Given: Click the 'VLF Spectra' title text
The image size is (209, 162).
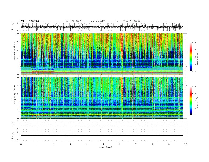Looking at the screenshot, I should pos(30,21).
